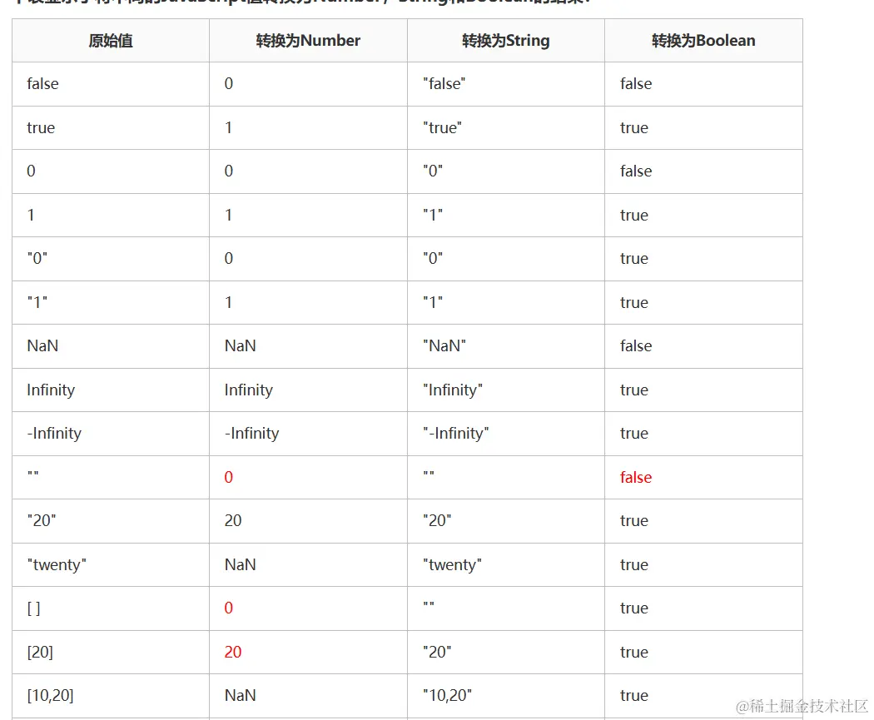The width and height of the screenshot is (874, 720).
Task: Click the "-Infinity" String column cell
Action: click(x=455, y=433)
